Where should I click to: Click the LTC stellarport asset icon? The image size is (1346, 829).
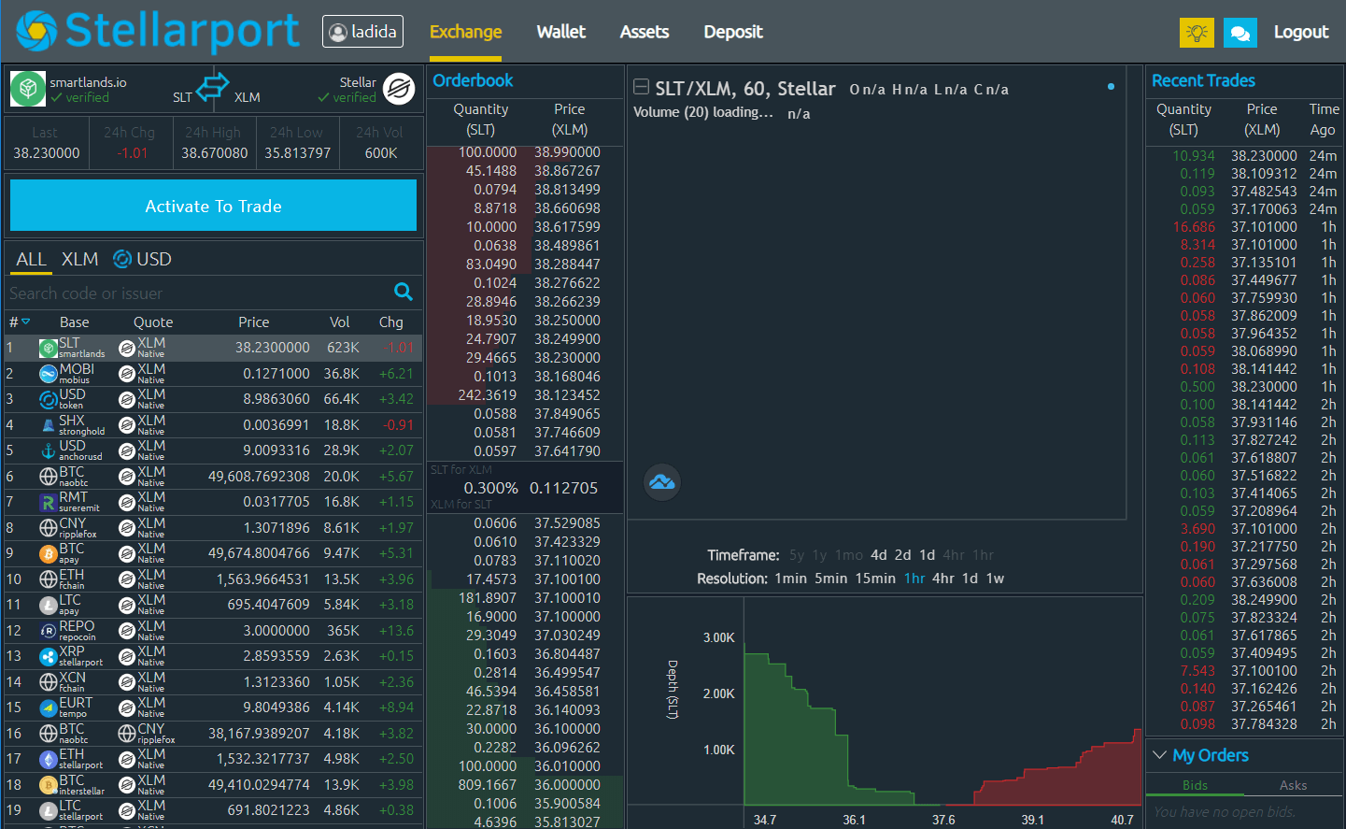(49, 810)
